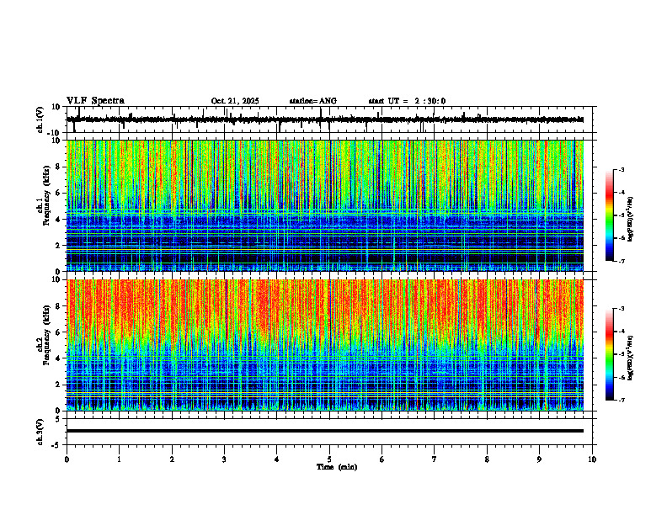
Task: Click the ch.1 color scale "log(PSD)" unit label
Action: [631, 219]
